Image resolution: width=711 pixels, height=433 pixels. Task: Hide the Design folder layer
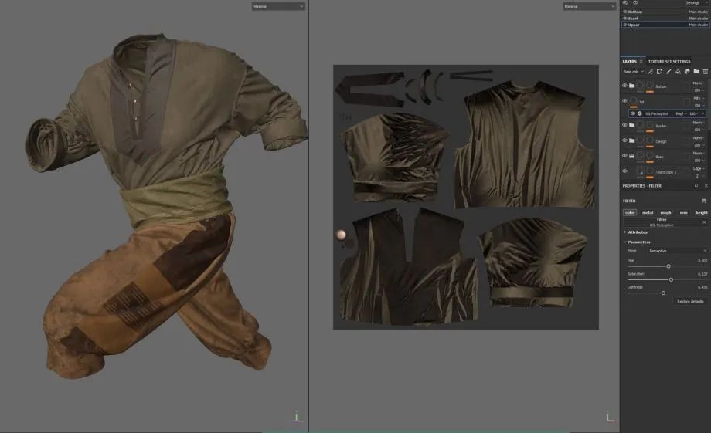tap(624, 141)
